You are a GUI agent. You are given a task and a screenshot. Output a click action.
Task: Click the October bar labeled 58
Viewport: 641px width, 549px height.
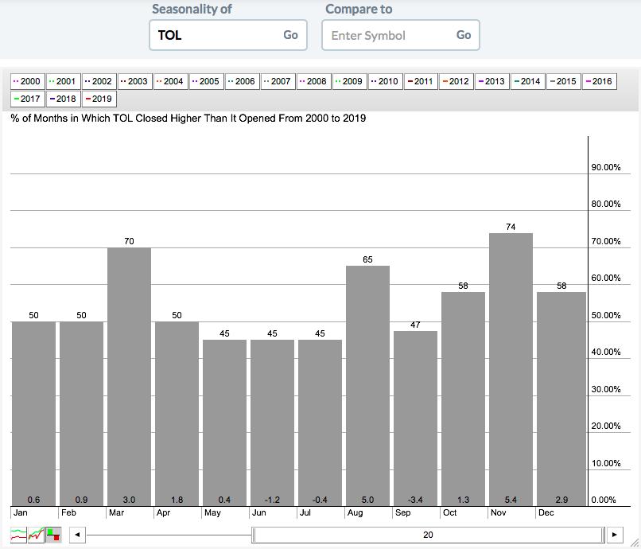click(463, 399)
